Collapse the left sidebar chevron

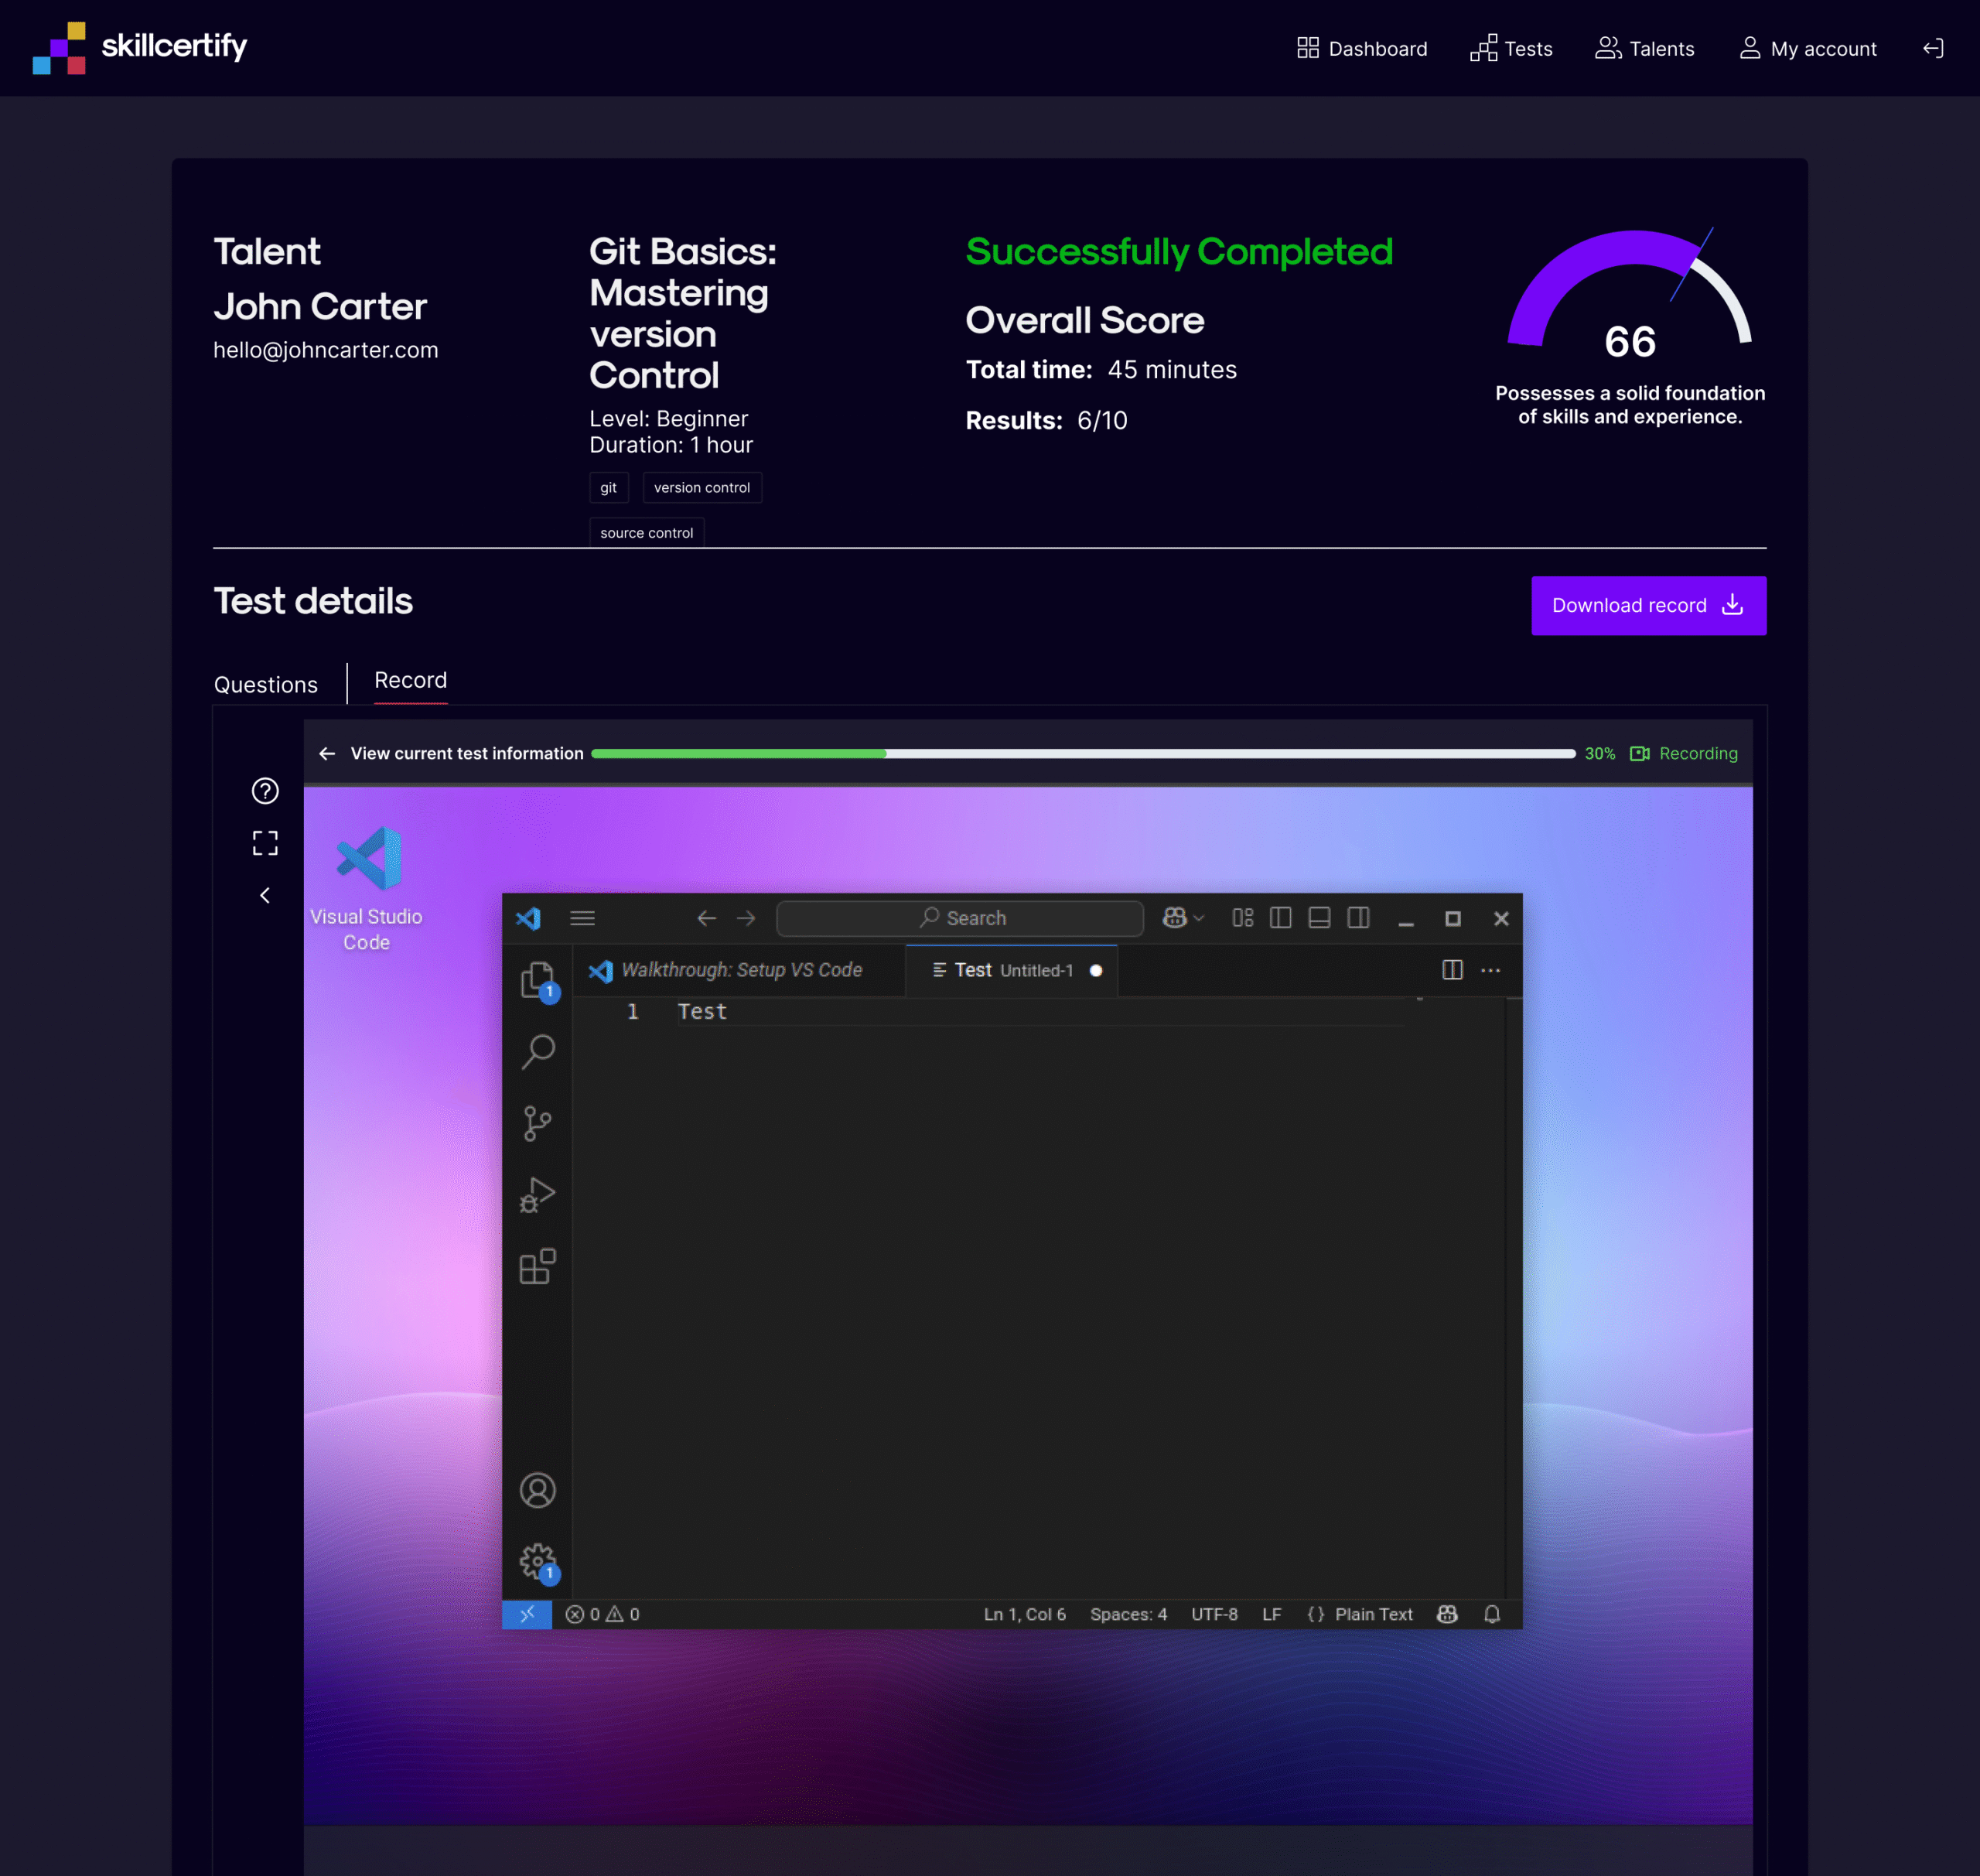tap(265, 895)
